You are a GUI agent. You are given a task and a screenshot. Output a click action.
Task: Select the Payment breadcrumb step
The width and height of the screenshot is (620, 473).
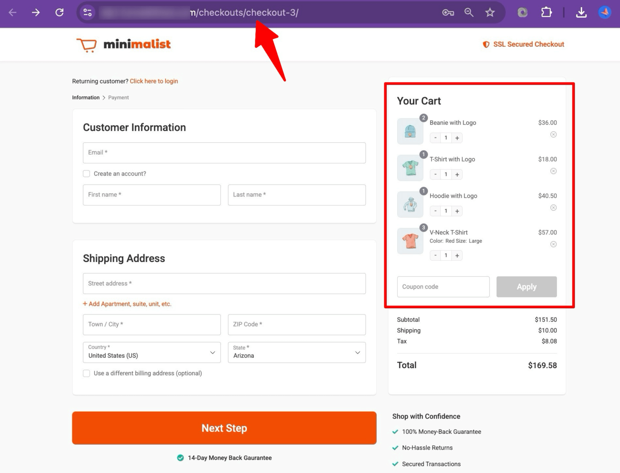click(118, 97)
